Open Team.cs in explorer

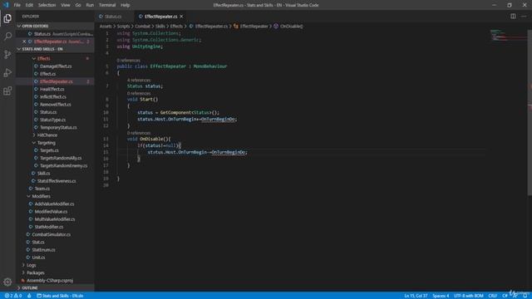pyautogui.click(x=42, y=189)
